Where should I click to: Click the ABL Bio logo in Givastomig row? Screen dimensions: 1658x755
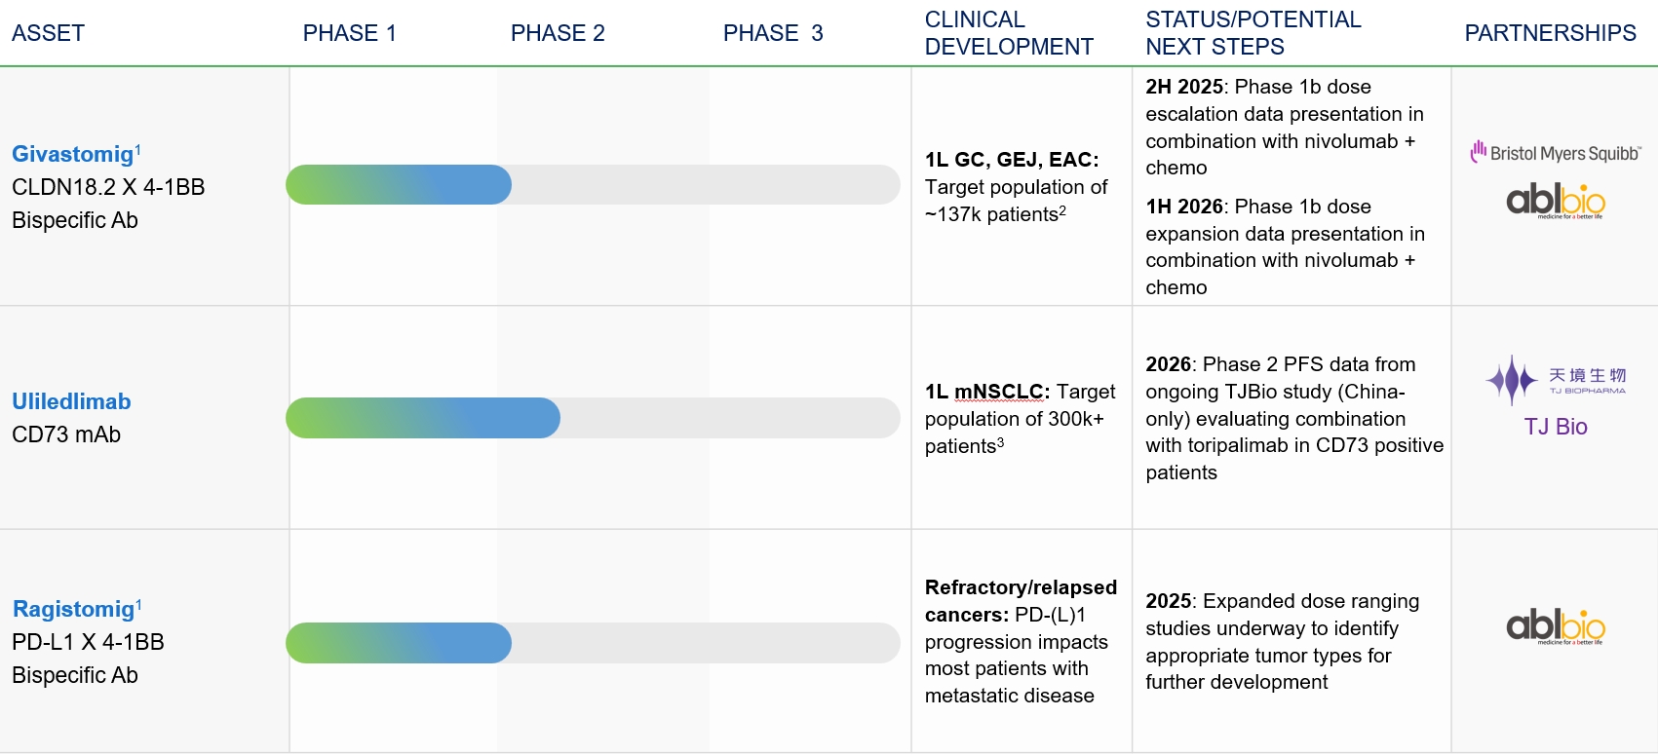[x=1556, y=201]
